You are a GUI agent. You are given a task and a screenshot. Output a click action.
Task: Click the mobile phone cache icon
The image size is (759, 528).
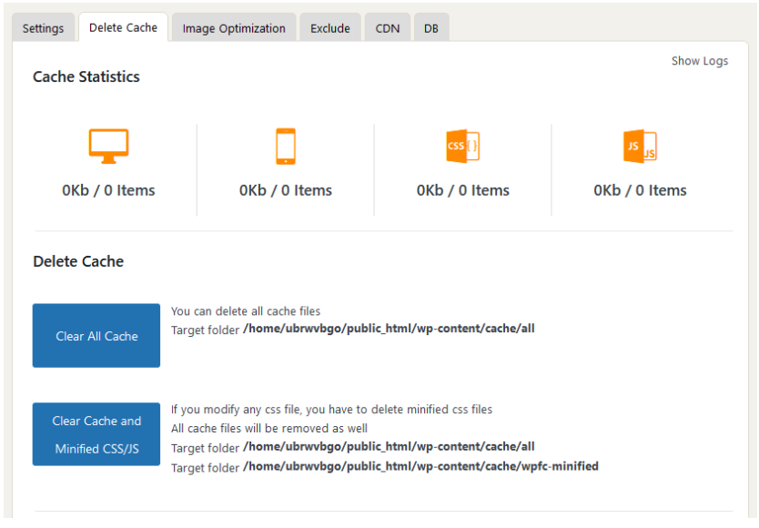coord(286,146)
